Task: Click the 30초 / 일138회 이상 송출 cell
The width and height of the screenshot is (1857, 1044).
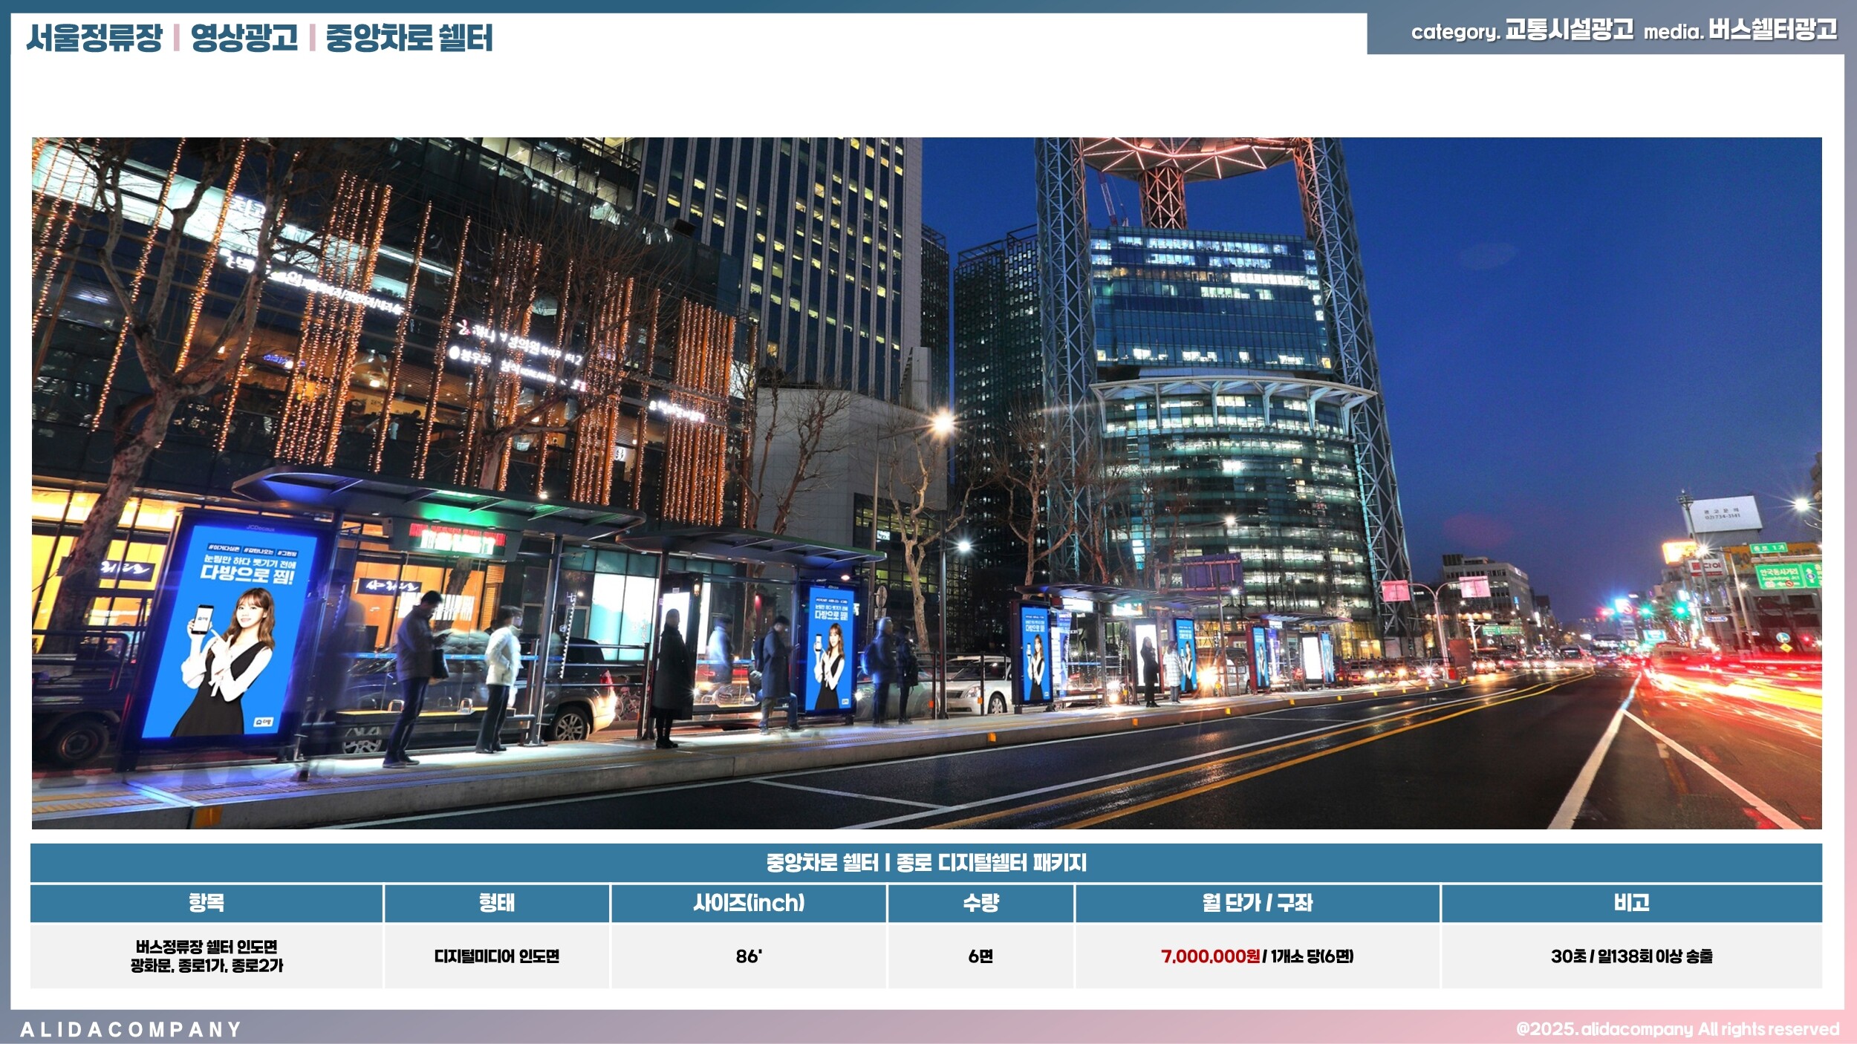Action: point(1631,956)
